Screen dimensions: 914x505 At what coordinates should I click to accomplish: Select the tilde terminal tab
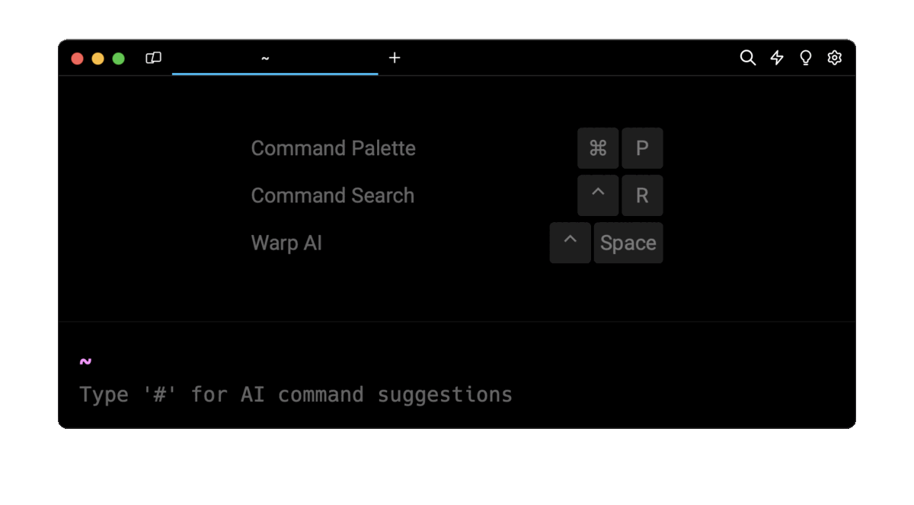[265, 58]
